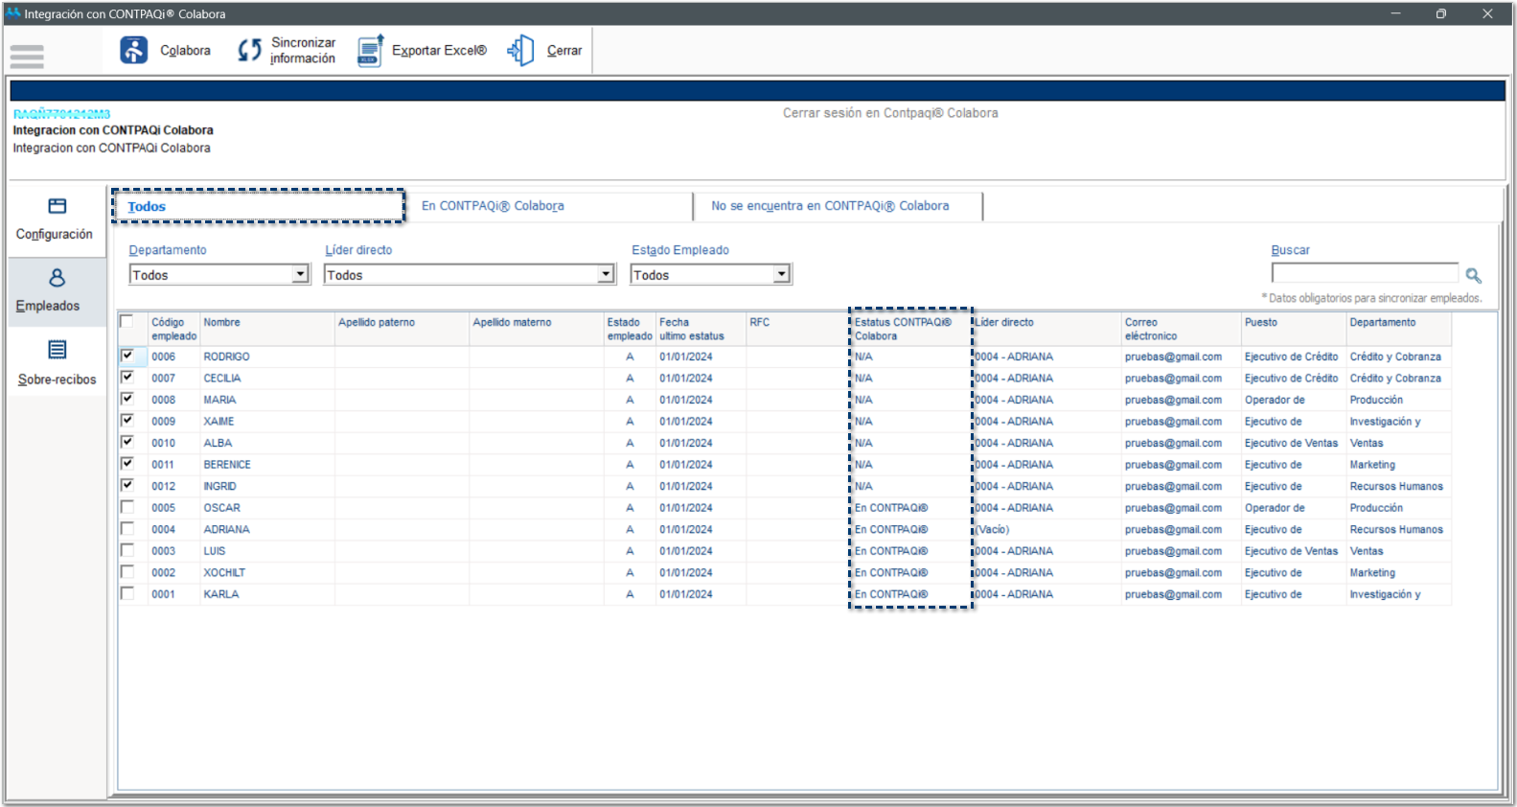This screenshot has height=807, width=1517.
Task: Expand the Departamento dropdown
Action: click(x=300, y=275)
